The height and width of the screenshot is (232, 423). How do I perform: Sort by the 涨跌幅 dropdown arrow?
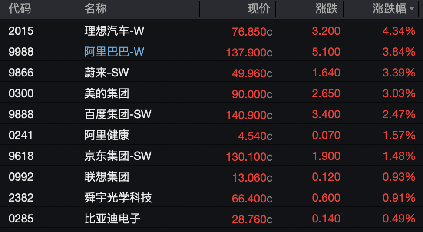[x=412, y=9]
